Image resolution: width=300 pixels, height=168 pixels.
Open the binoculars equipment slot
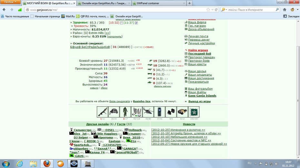182,112
